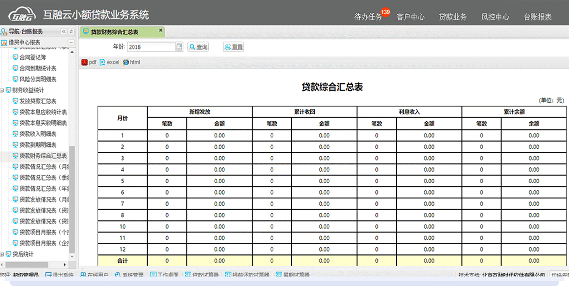569x291 pixels.
Task: Open the 台账报表 menu
Action: (538, 16)
